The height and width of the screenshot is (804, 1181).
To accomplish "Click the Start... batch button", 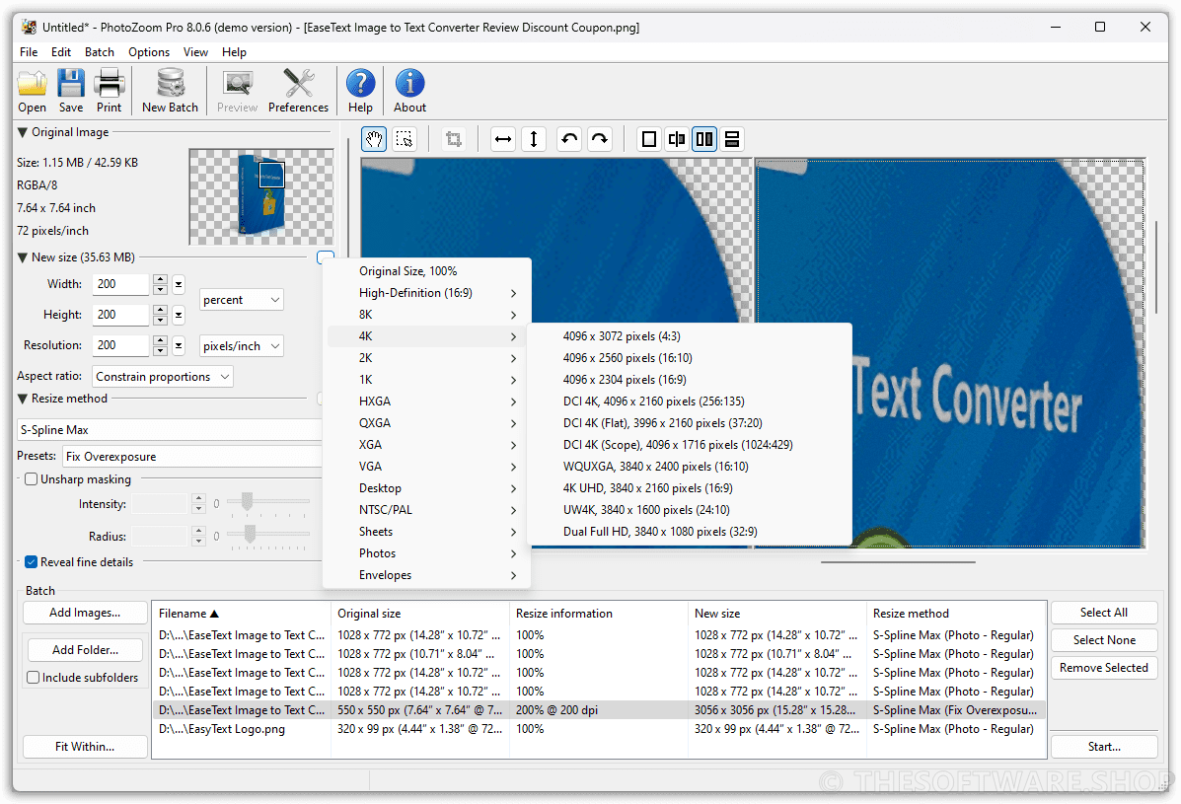I will tap(1104, 747).
